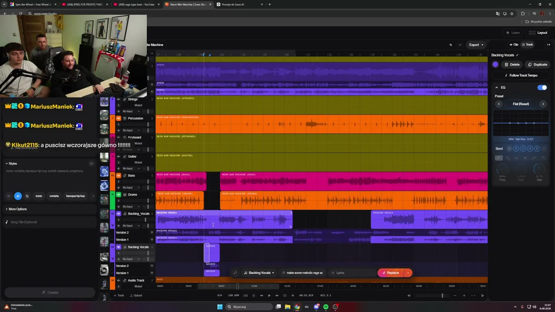This screenshot has height=312, width=555.
Task: Switch to the 'Spin the Wheel' browser tab
Action: pyautogui.click(x=33, y=4)
